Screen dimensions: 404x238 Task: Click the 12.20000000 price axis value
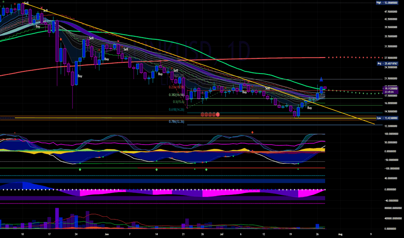pos(391,126)
